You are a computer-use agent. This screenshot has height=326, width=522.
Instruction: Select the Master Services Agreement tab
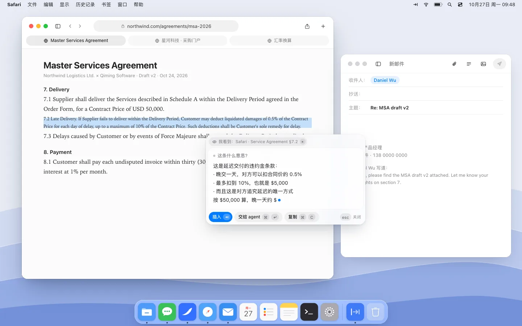click(x=76, y=41)
